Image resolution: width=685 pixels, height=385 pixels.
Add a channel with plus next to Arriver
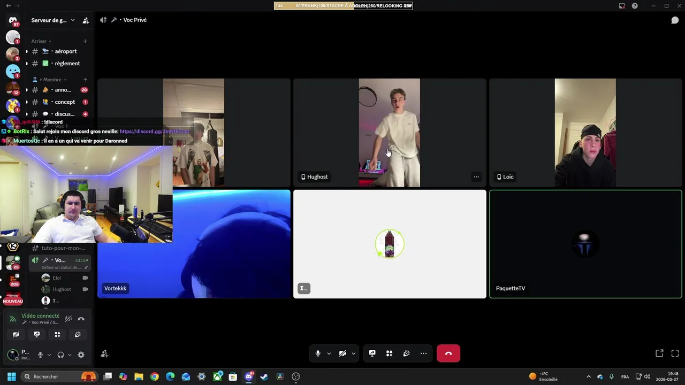[x=85, y=41]
